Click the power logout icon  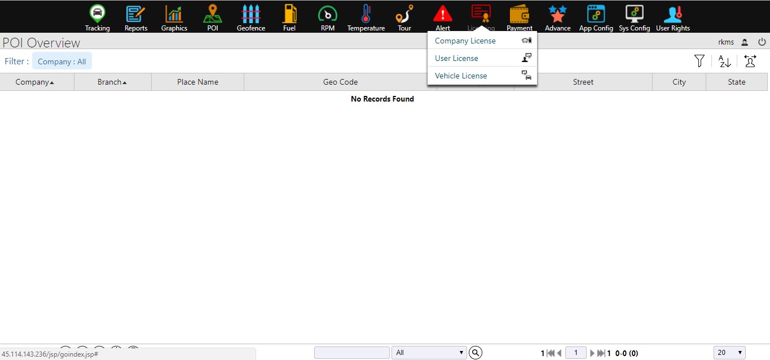762,42
